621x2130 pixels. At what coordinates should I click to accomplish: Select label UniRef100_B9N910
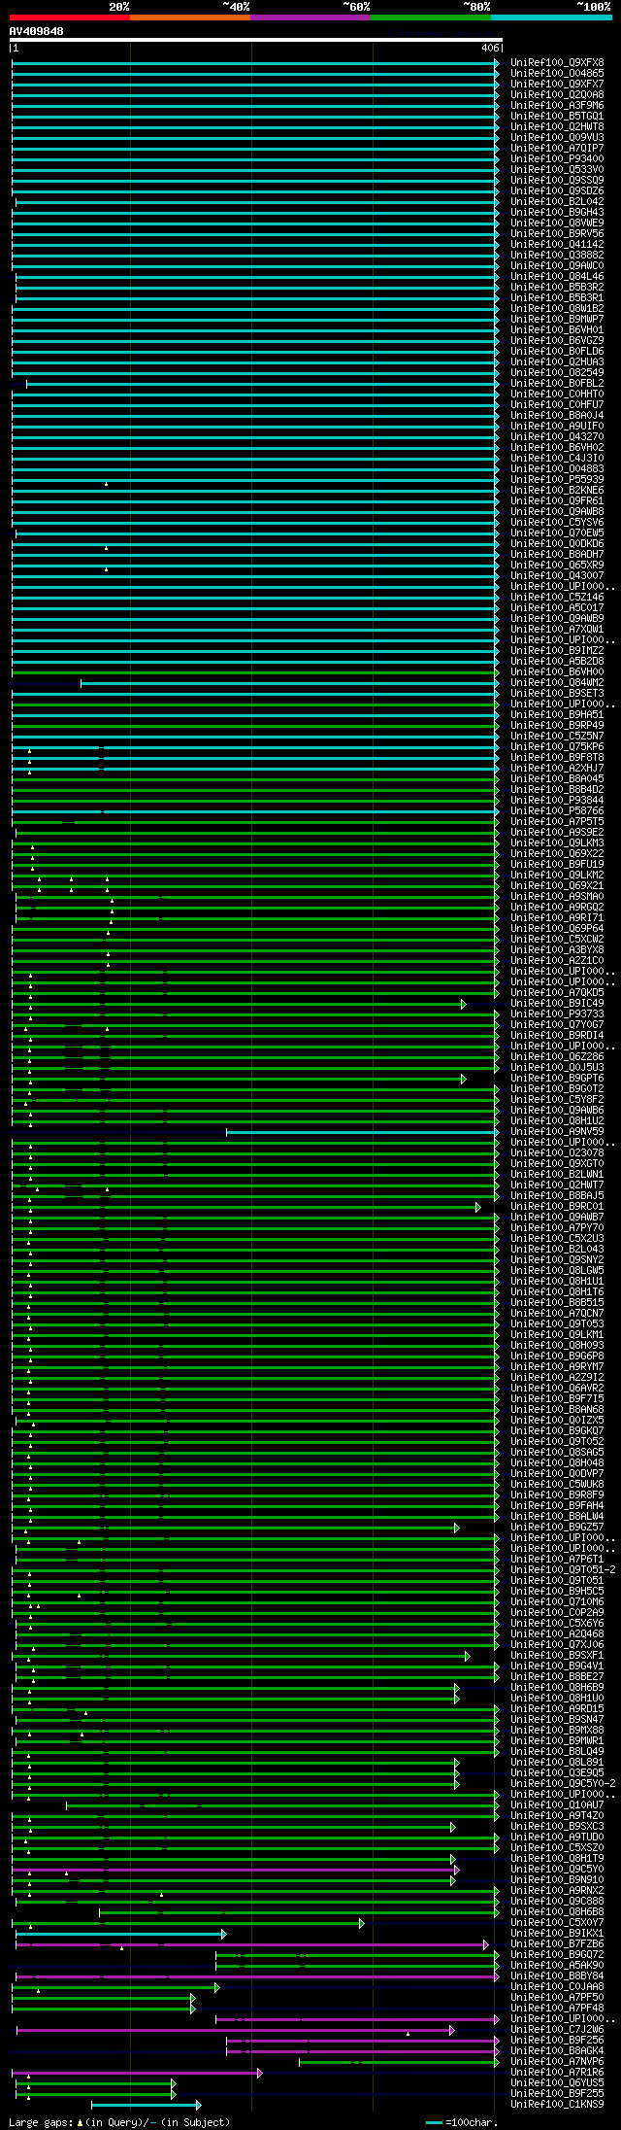coord(557,1879)
